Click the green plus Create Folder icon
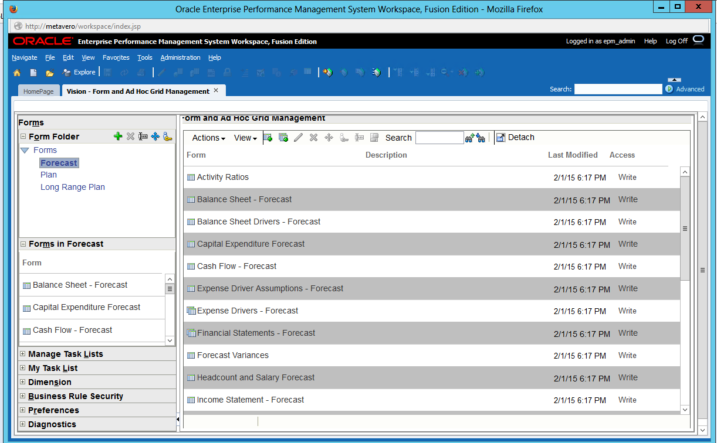Image resolution: width=717 pixels, height=443 pixels. pyautogui.click(x=118, y=137)
